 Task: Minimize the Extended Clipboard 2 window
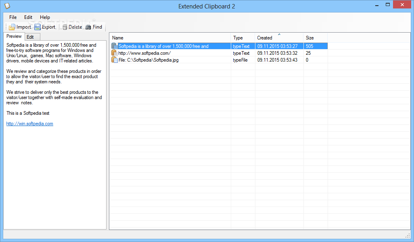point(377,5)
